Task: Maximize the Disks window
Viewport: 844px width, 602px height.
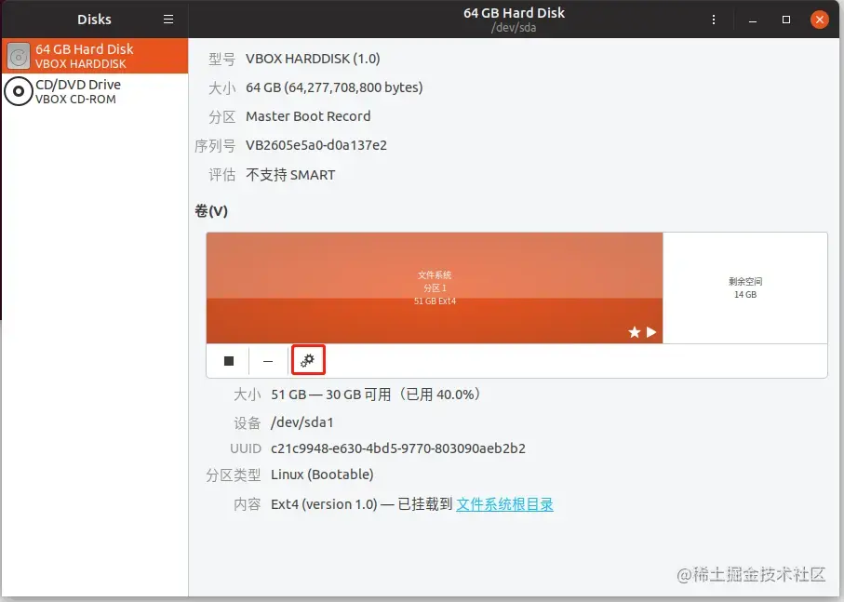Action: click(786, 20)
